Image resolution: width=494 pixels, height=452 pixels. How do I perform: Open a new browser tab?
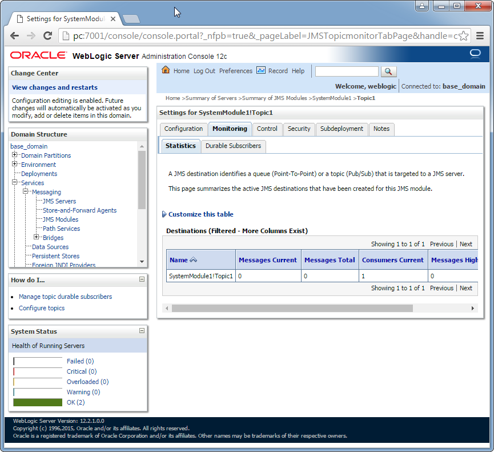[131, 19]
